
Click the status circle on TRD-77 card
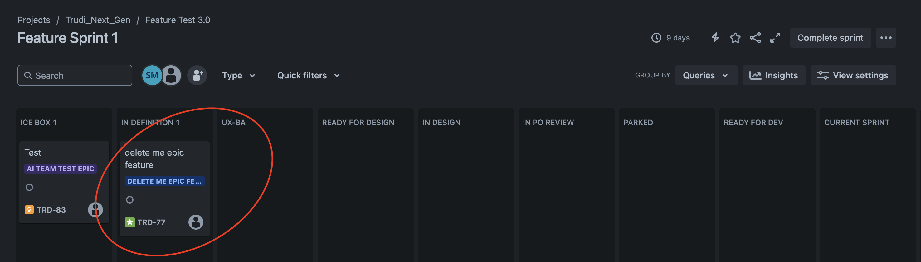[130, 200]
